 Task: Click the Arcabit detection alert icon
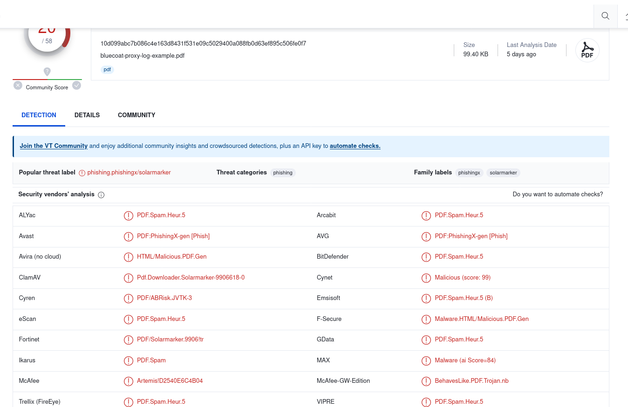pos(426,215)
